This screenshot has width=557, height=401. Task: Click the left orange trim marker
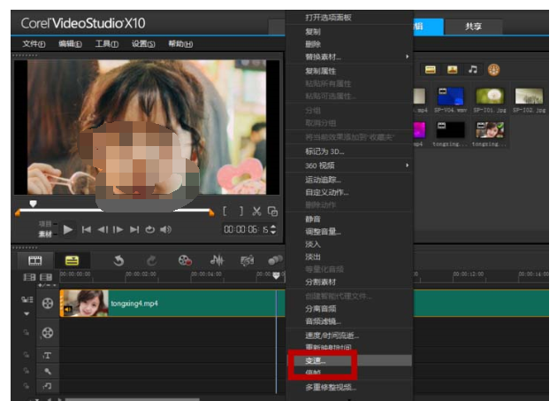coord(18,212)
